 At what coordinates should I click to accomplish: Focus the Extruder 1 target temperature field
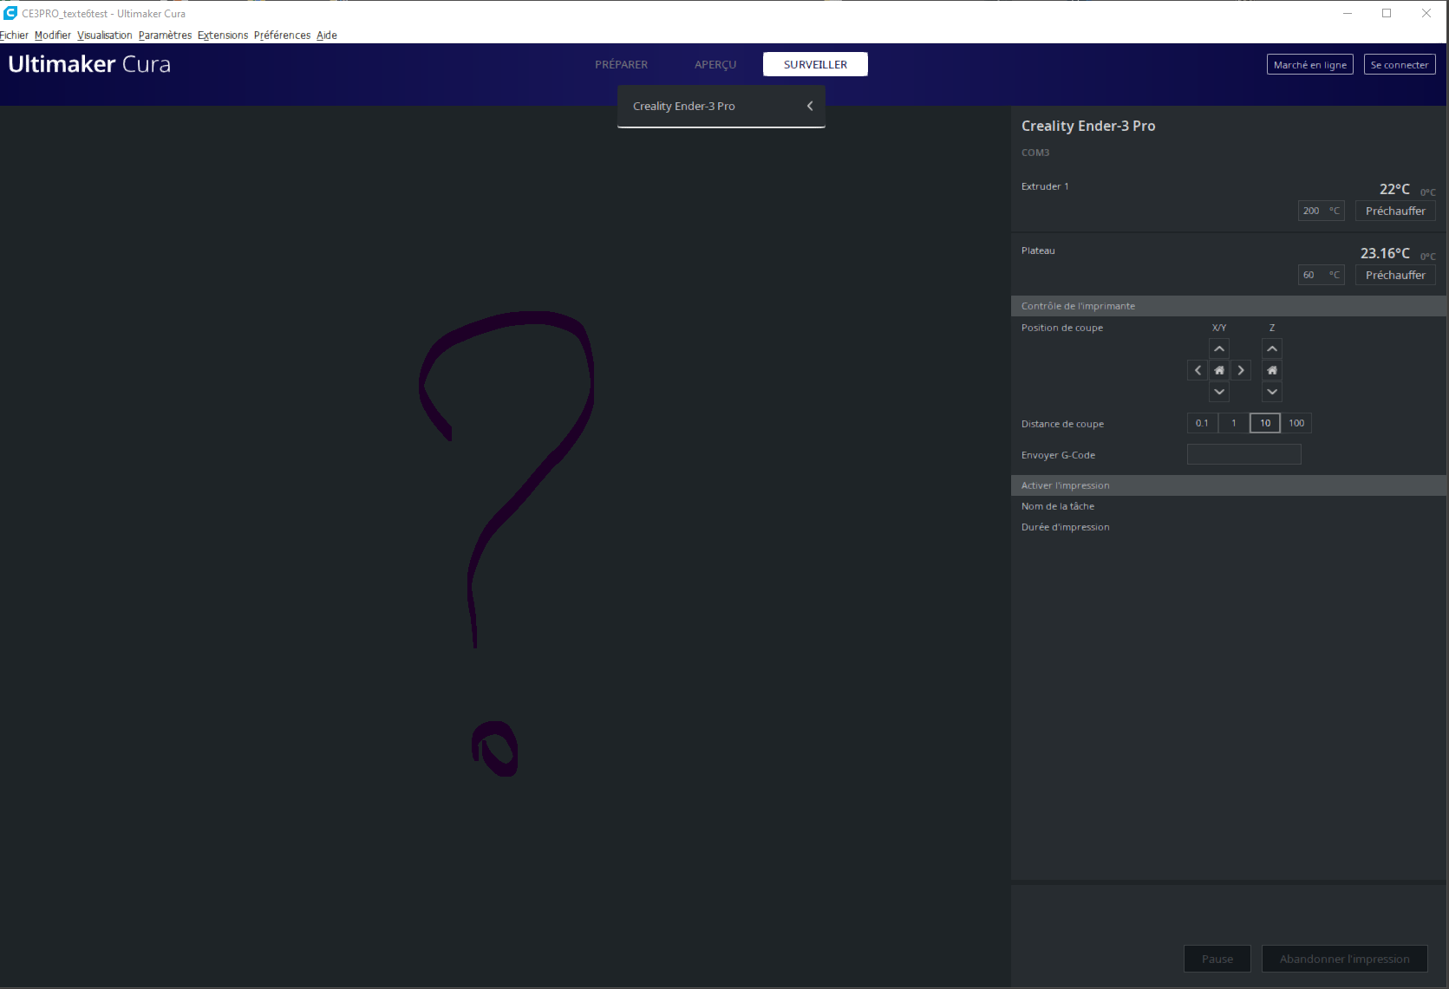pyautogui.click(x=1321, y=211)
